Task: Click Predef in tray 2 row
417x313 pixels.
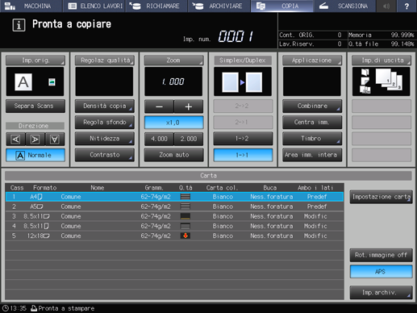Action: [x=317, y=207]
